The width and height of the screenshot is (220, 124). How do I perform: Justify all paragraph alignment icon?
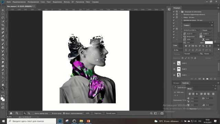pos(213,94)
